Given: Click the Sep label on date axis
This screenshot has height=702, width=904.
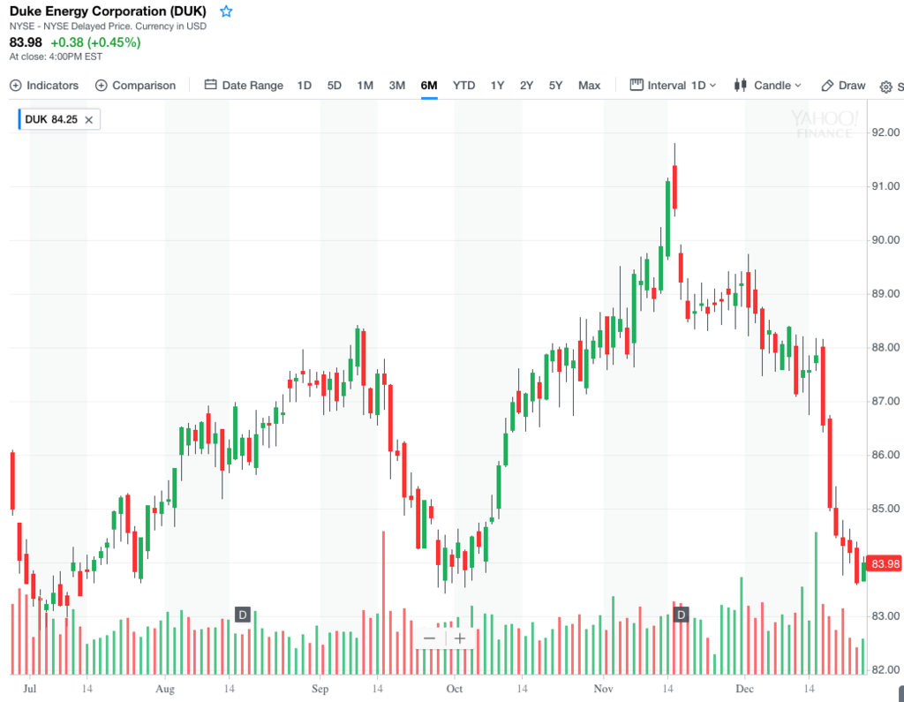Looking at the screenshot, I should 320,688.
